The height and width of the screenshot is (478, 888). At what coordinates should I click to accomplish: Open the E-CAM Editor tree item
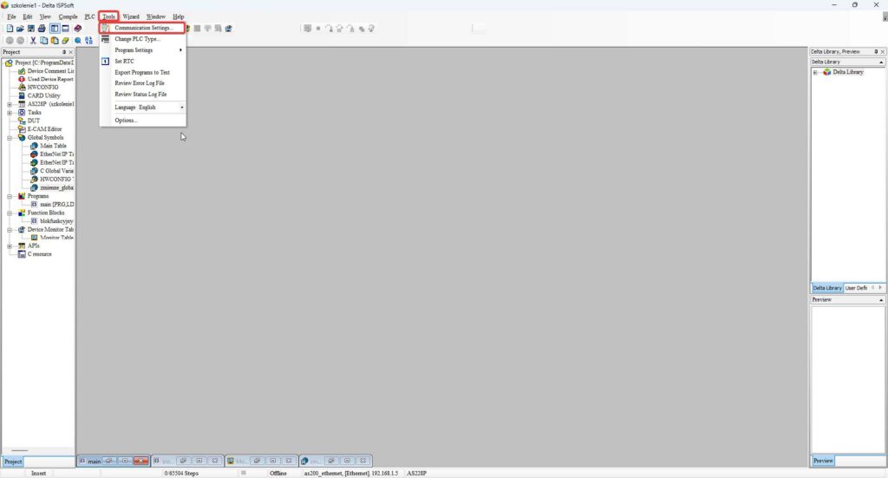pyautogui.click(x=44, y=129)
